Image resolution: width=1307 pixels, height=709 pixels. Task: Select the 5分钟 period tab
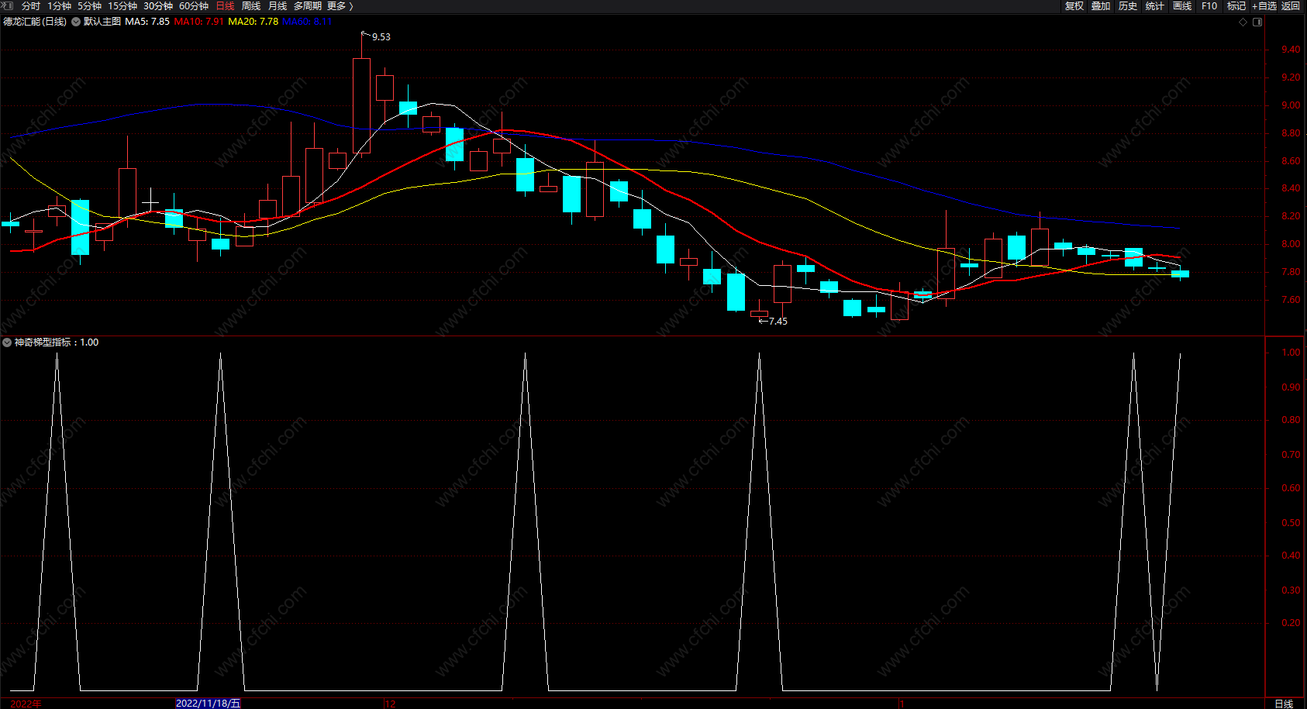pos(89,6)
